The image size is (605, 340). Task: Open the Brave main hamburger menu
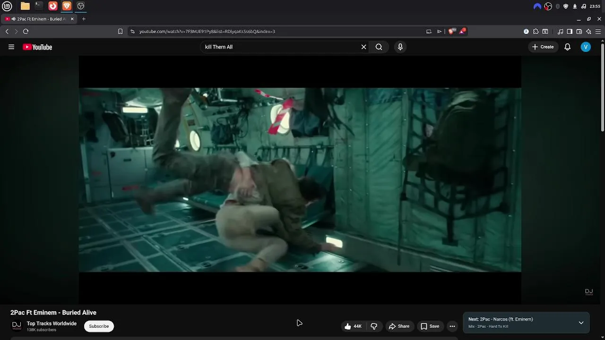coord(598,32)
